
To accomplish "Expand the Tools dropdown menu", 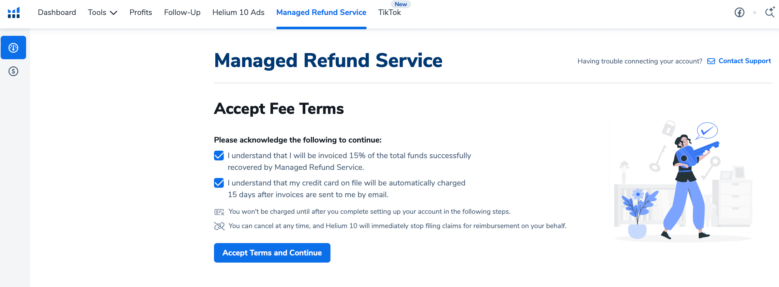I will click(x=102, y=12).
